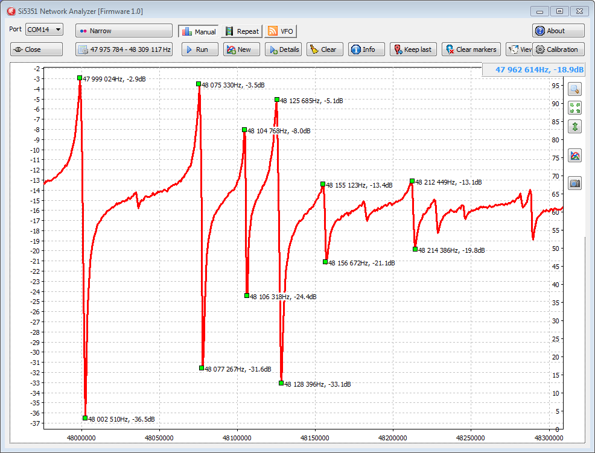Open the Info panel
The height and width of the screenshot is (453, 595).
click(x=366, y=49)
